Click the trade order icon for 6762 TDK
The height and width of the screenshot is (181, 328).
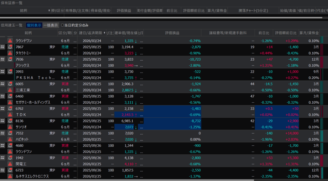[3, 109]
